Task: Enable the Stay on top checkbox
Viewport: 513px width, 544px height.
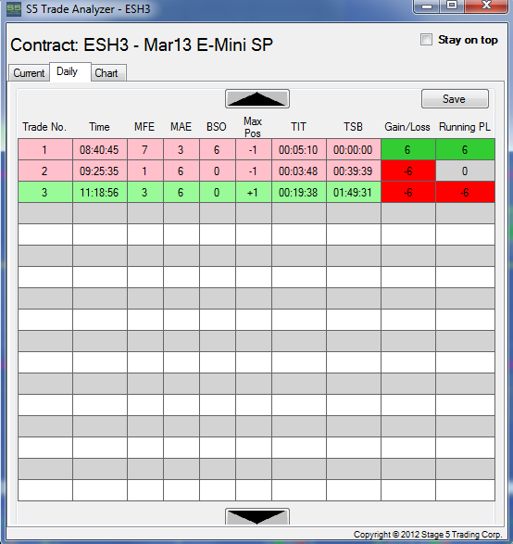Action: coord(426,40)
